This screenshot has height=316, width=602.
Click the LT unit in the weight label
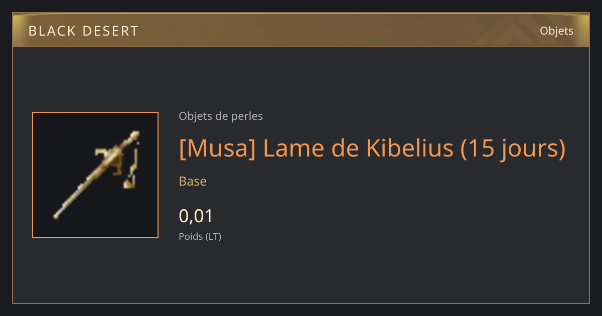(213, 236)
